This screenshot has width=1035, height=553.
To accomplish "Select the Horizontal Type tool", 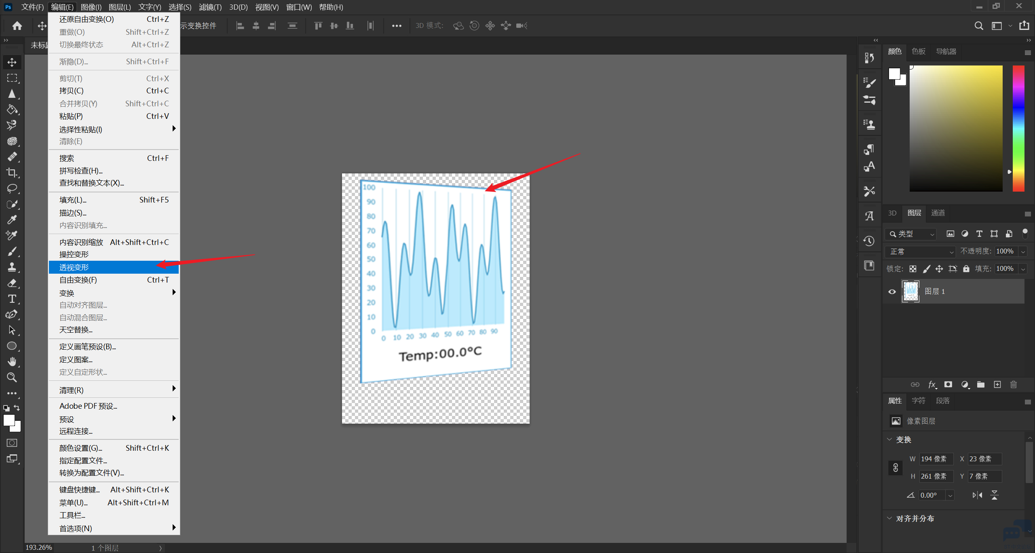I will pos(12,299).
